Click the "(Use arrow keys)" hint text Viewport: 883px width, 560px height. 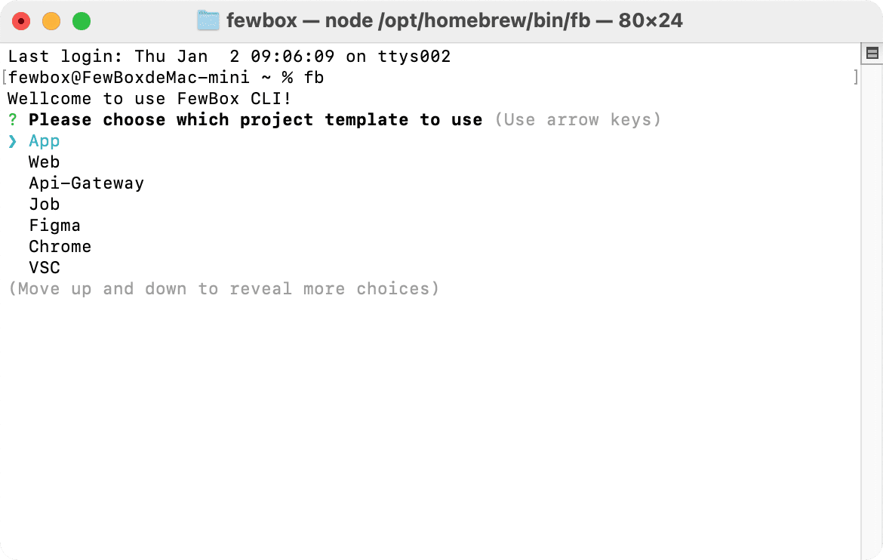[x=578, y=120]
